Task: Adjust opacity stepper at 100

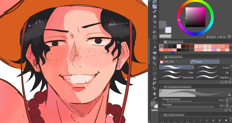Action: click(x=224, y=106)
